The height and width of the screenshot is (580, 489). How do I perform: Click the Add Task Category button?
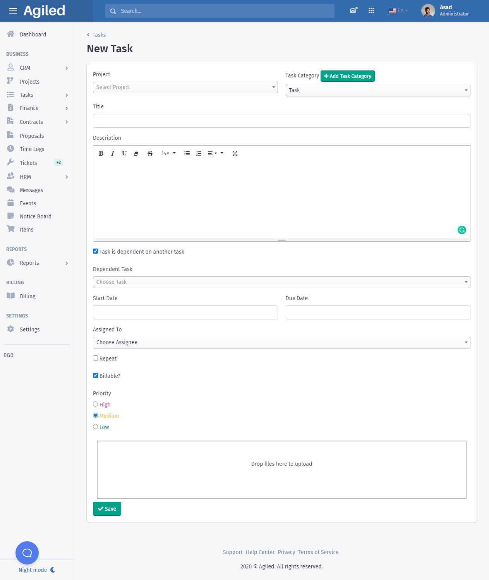point(347,76)
